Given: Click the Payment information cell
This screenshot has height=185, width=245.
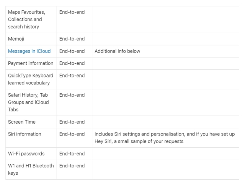Looking at the screenshot, I should 31,63.
